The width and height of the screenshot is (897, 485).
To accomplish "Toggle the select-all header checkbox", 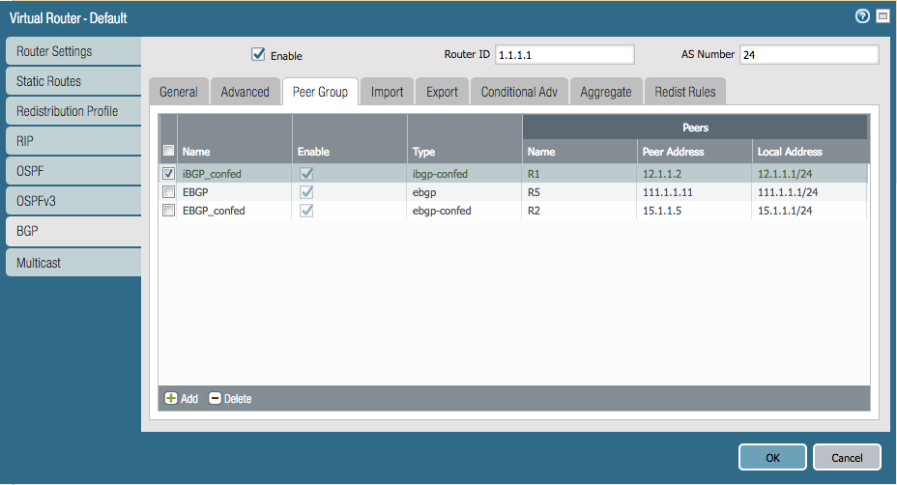I will pyautogui.click(x=169, y=151).
